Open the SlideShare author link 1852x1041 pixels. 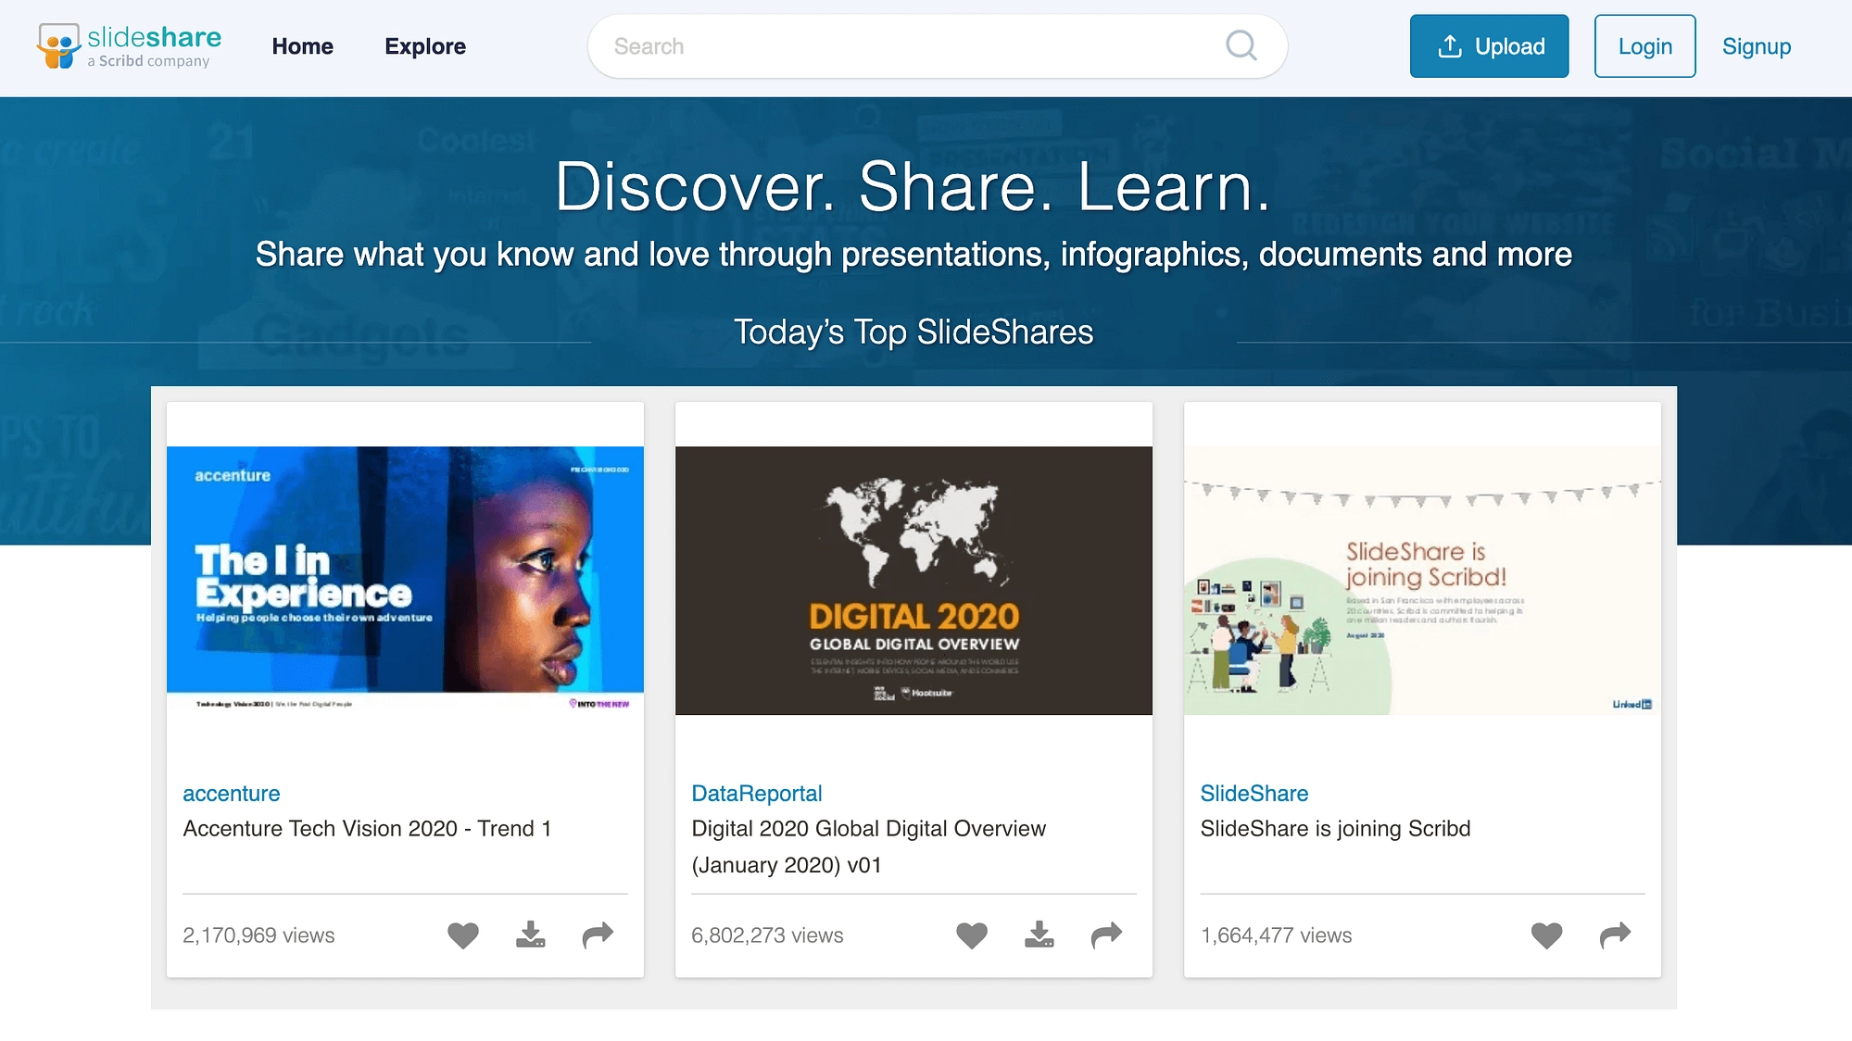(1254, 794)
